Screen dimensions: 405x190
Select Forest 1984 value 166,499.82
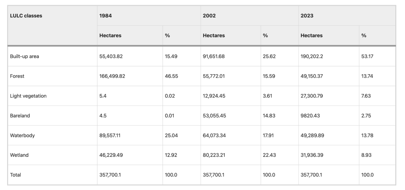point(112,76)
